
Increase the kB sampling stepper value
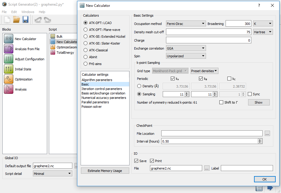pyautogui.click(x=215, y=93)
